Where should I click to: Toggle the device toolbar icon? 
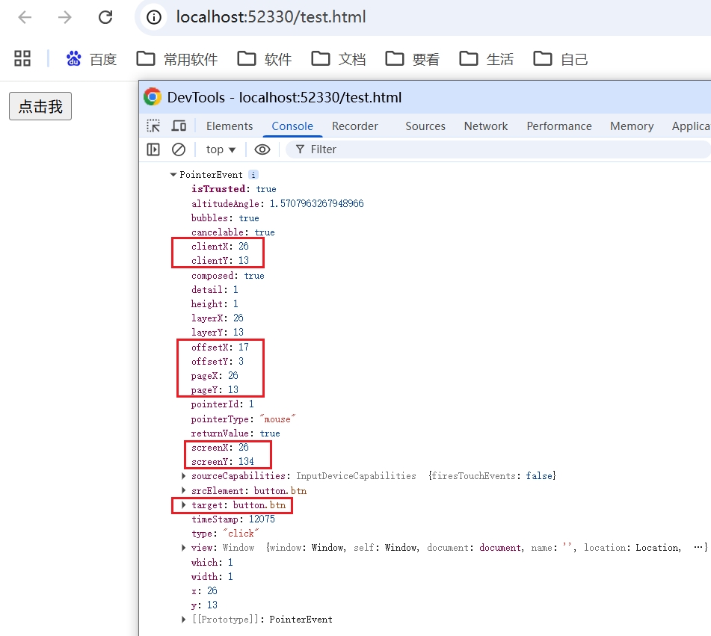179,126
